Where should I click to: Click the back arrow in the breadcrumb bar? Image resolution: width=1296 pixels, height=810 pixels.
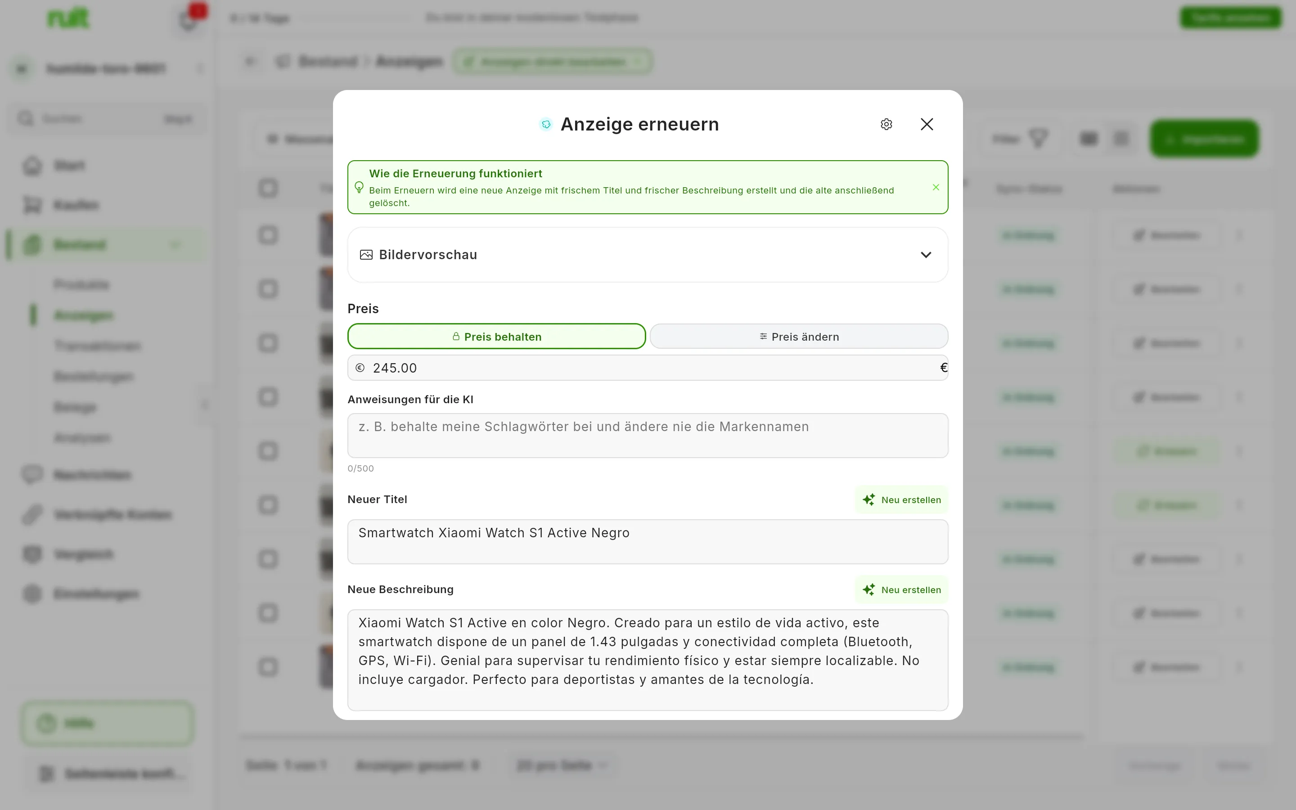(250, 62)
